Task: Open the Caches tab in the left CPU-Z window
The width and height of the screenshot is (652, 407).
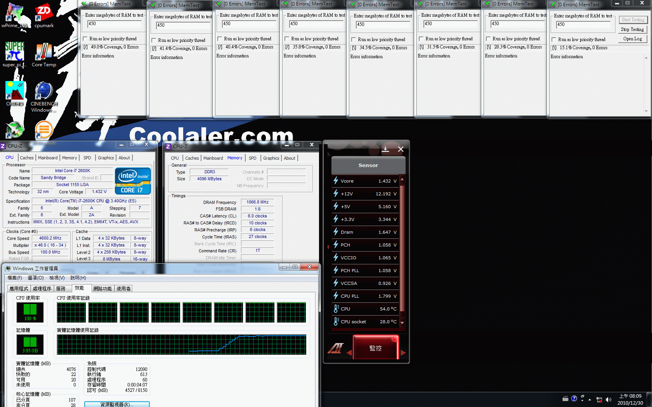Action: tap(27, 158)
